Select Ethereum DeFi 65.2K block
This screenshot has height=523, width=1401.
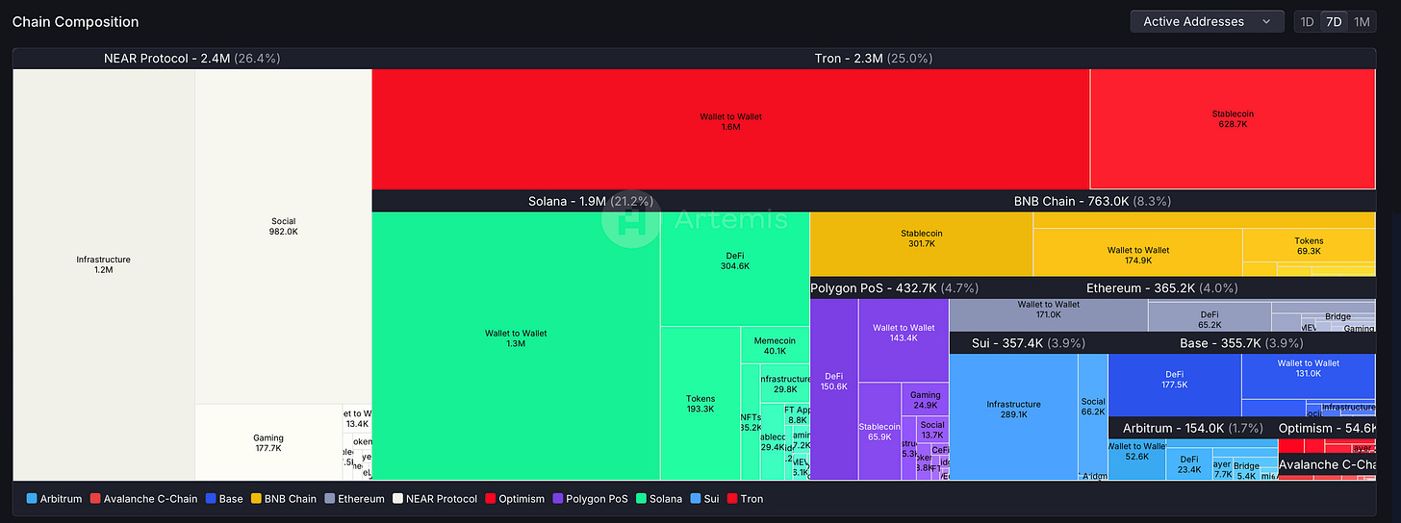tap(1209, 315)
